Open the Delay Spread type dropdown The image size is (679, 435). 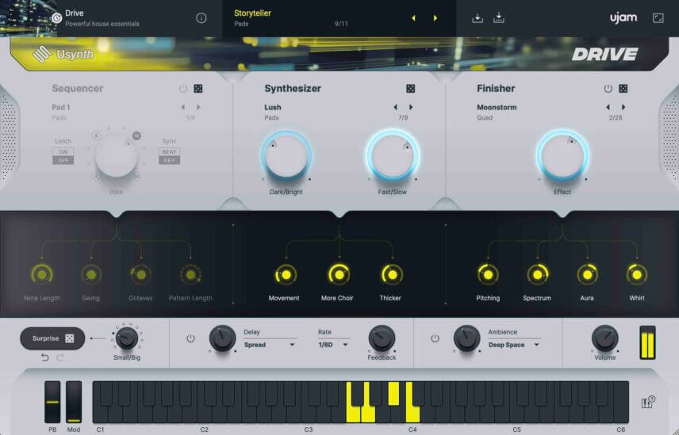270,345
